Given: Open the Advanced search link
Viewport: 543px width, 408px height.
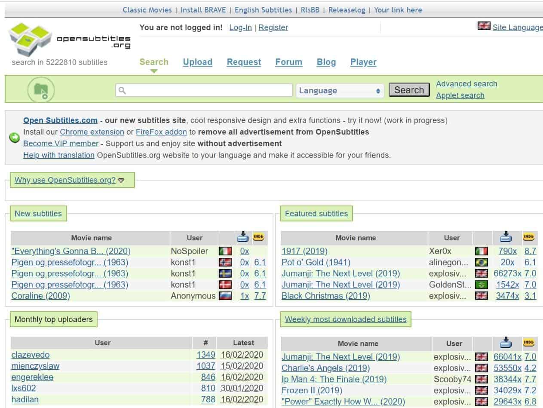Looking at the screenshot, I should pyautogui.click(x=466, y=84).
